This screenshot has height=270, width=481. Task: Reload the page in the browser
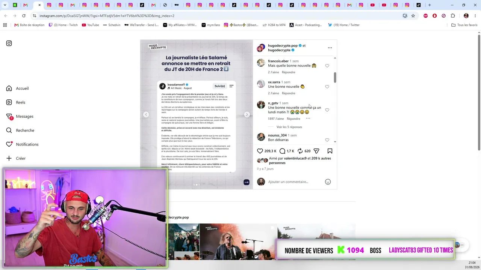click(24, 16)
